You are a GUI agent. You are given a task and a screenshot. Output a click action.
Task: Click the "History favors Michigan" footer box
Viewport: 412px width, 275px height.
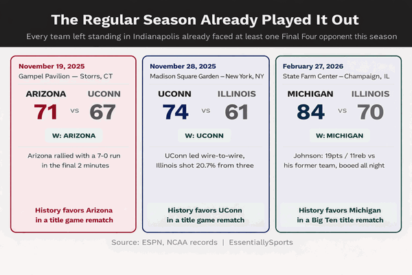point(339,214)
